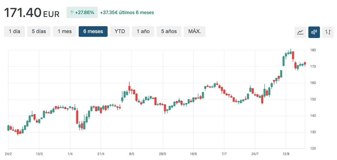Viewport: 337px width, 160px height.
Task: Click the green up-arrow percentage badge
Action: pos(82,13)
